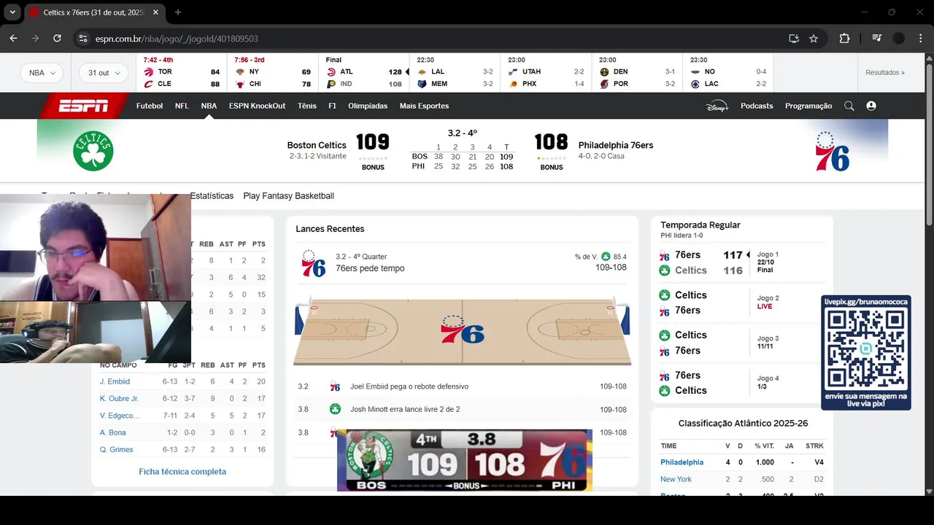Click the large 76ers logo on right
Viewport: 934px width, 525px height.
[x=832, y=152]
